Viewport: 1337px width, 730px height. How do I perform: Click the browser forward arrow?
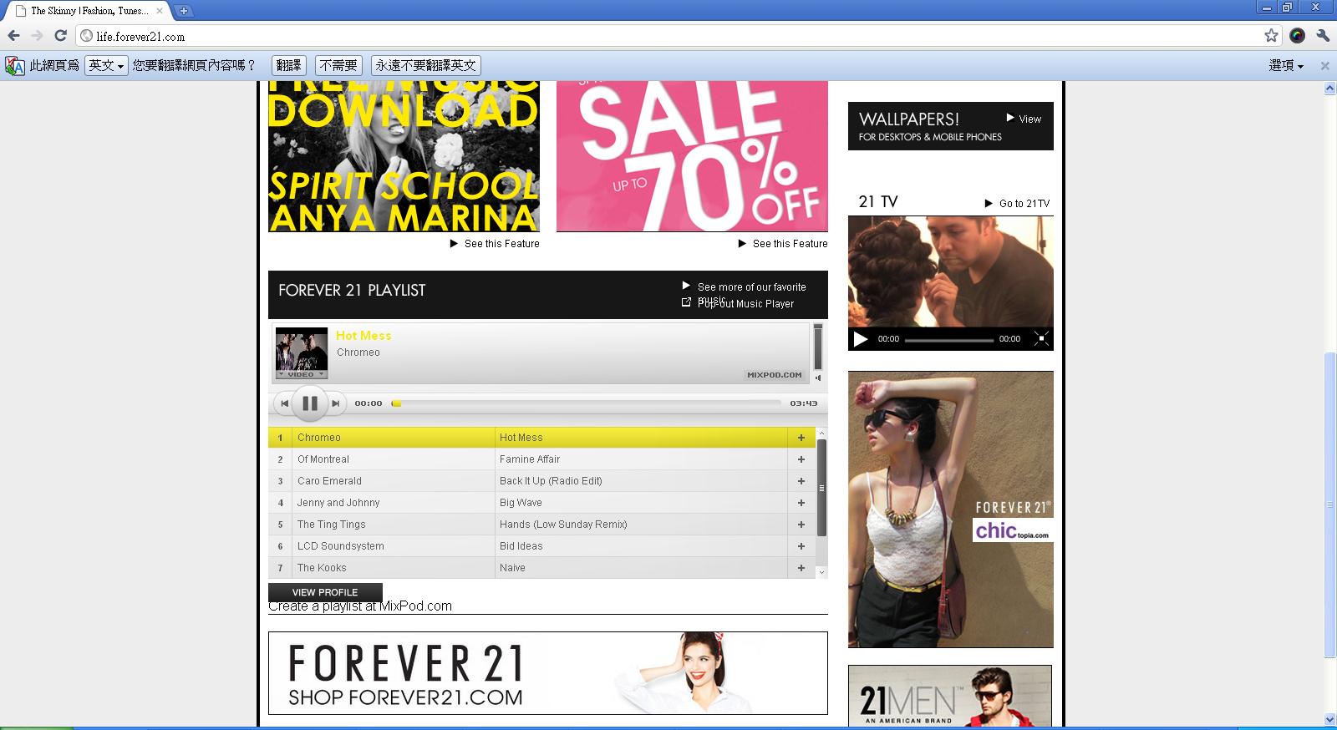37,36
